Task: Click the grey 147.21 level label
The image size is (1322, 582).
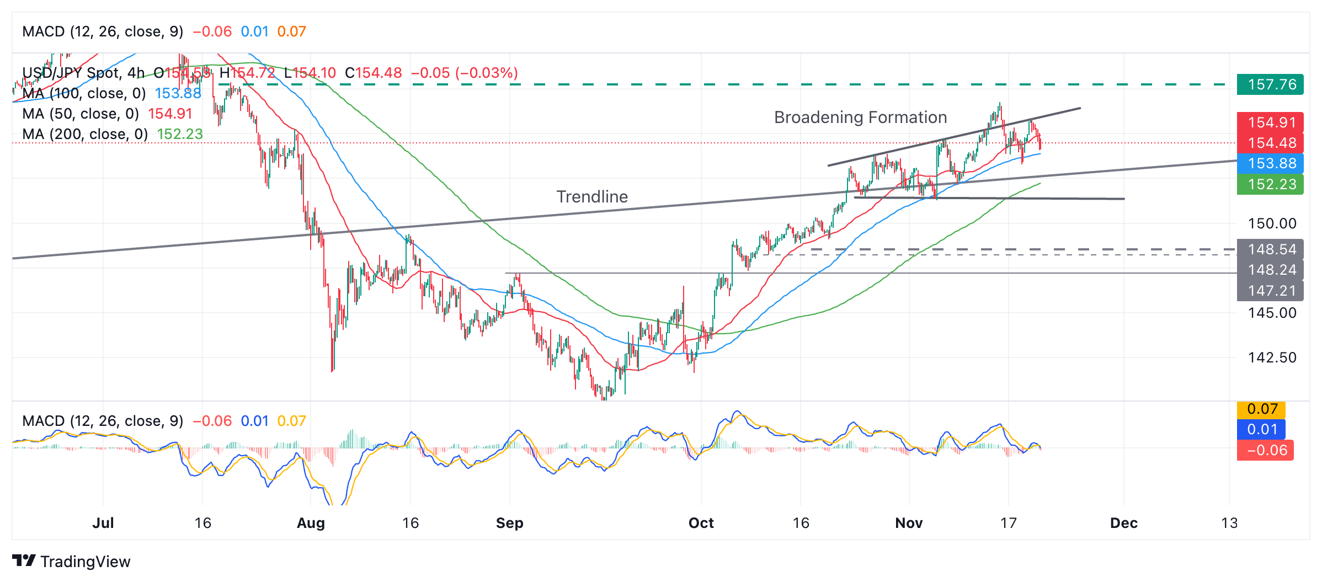Action: coord(1271,291)
